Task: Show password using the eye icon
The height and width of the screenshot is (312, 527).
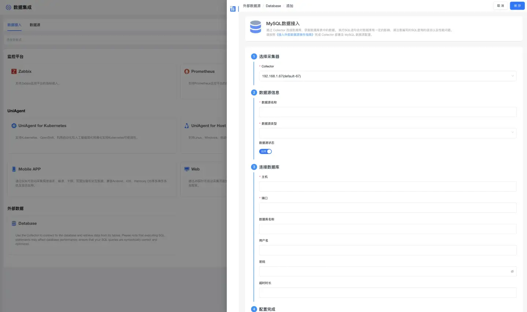Action: point(512,271)
